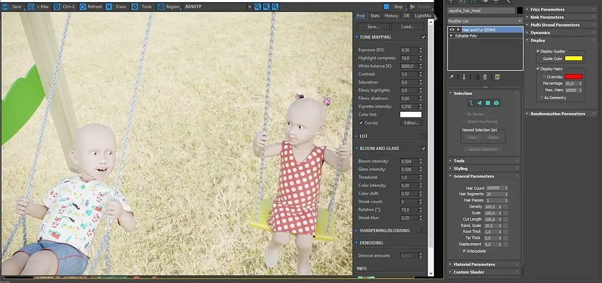Click the configure modifier sets icon
The height and width of the screenshot is (283, 602).
pos(497,77)
